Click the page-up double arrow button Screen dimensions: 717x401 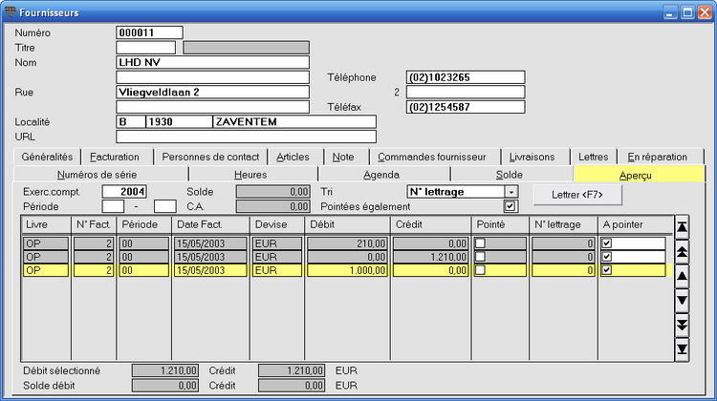click(682, 252)
